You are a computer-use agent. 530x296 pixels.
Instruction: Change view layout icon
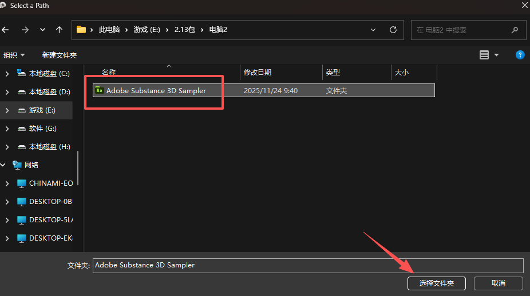pos(484,55)
